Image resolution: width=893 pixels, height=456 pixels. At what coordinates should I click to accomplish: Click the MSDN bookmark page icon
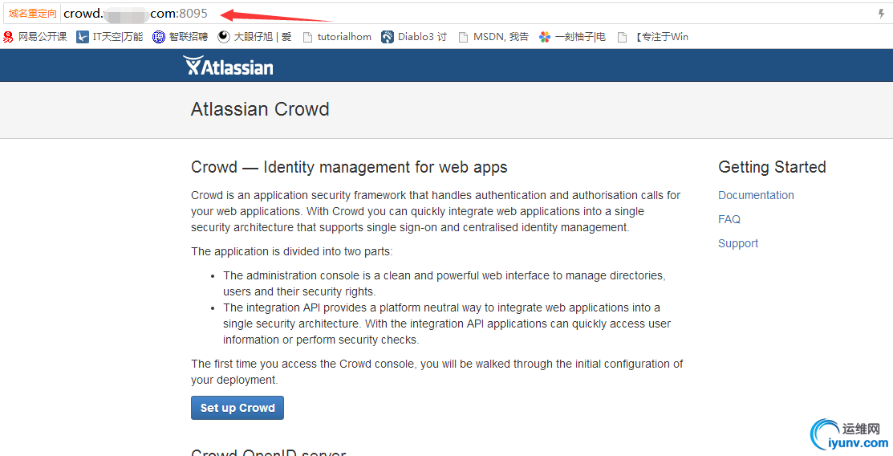click(x=464, y=37)
